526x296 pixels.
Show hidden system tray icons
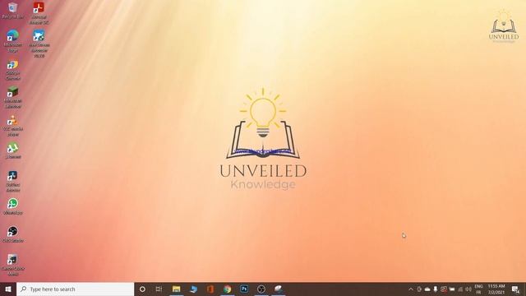411,289
